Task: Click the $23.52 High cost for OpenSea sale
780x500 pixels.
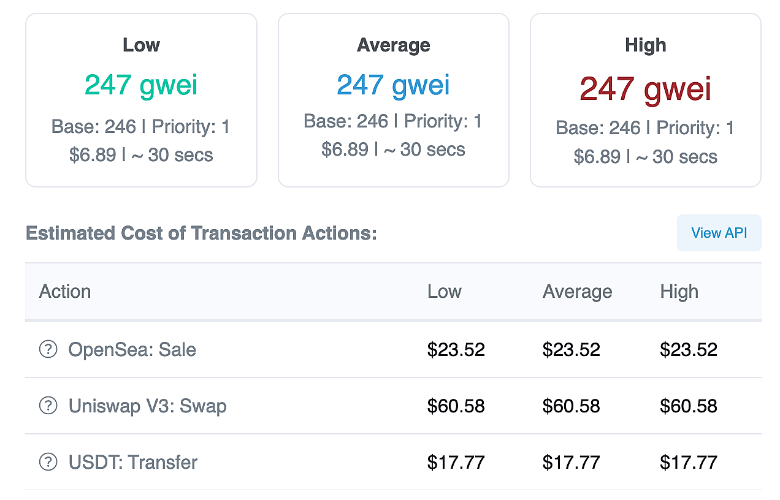Action: point(689,349)
